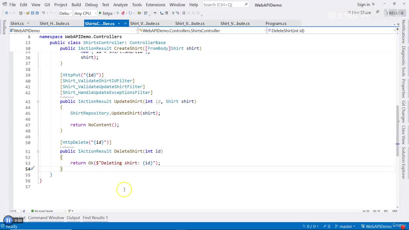Click the screwdriver code cleanup icon at line 54
Viewport: 409px width, 230px height.
33,168
